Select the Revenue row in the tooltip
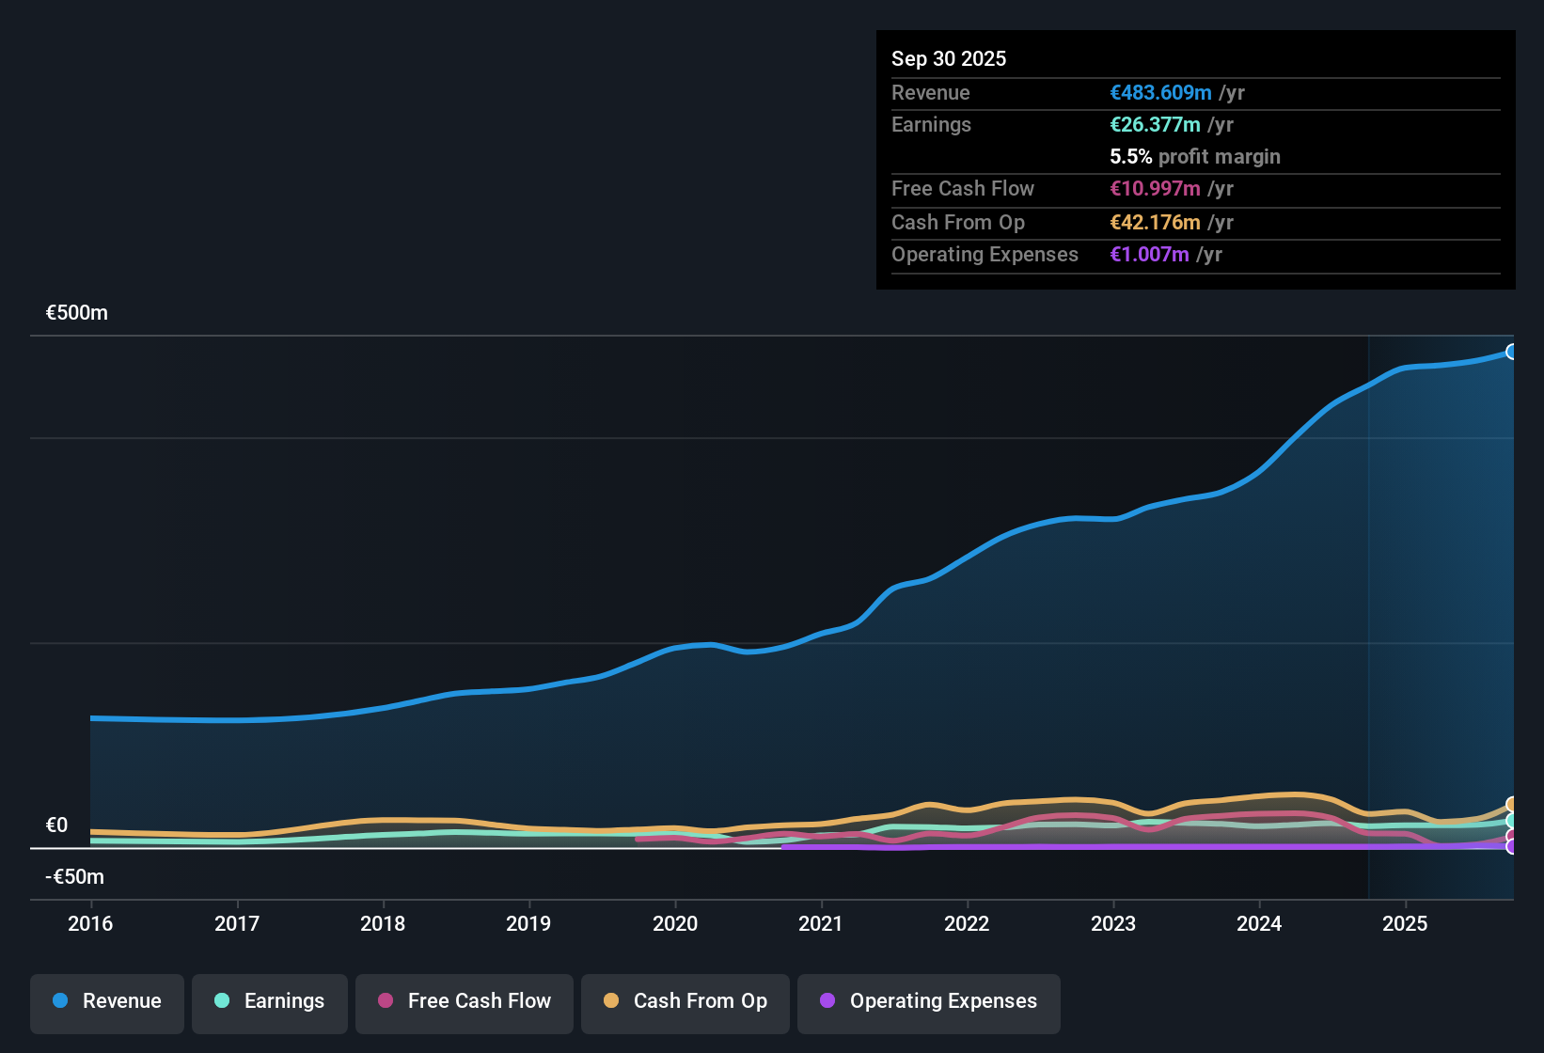This screenshot has width=1544, height=1053. pyautogui.click(x=1194, y=93)
